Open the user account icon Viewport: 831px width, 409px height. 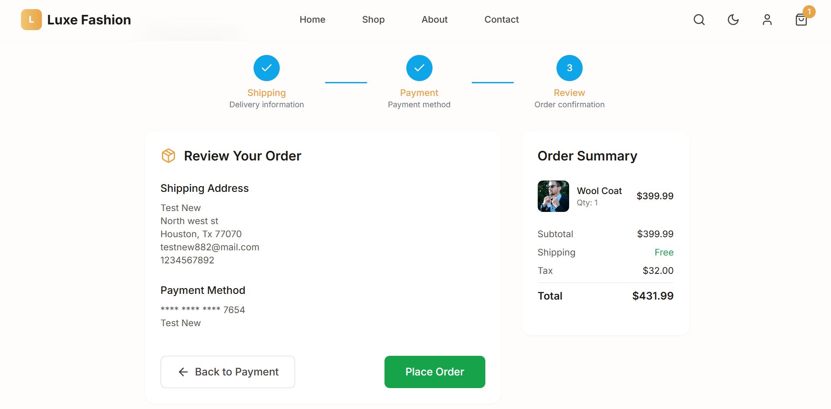coord(767,20)
